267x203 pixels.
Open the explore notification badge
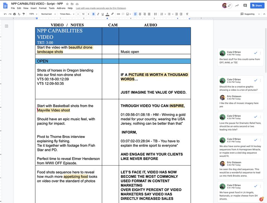coord(261,199)
